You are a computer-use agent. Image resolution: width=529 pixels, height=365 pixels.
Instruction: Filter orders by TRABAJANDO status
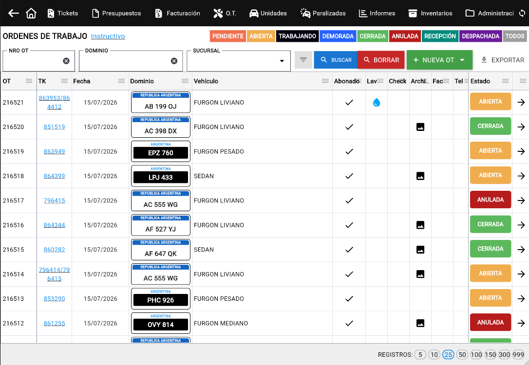tap(297, 36)
